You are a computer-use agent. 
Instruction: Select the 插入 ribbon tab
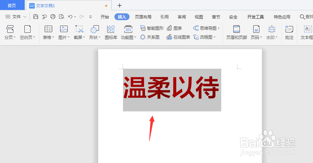pyautogui.click(x=122, y=17)
